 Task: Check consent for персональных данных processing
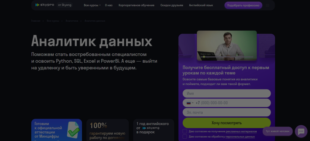[x=185, y=137]
